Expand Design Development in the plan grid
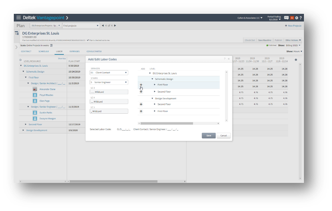Image resolution: width=332 pixels, height=211 pixels. pos(23,130)
